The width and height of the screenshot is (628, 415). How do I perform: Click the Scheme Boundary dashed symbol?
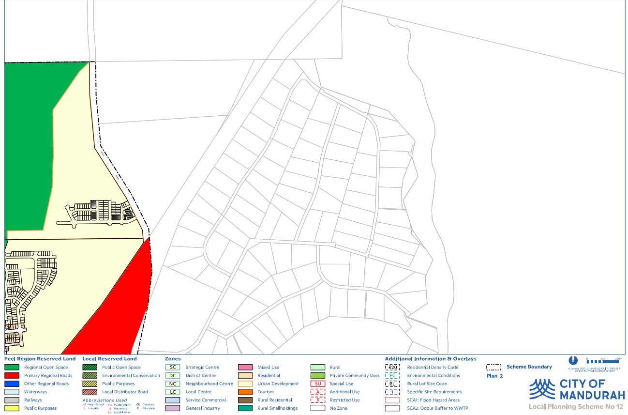(494, 367)
